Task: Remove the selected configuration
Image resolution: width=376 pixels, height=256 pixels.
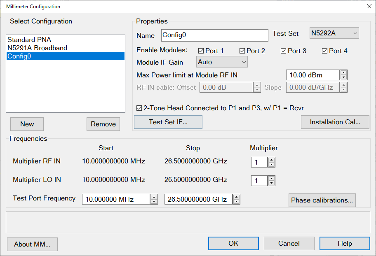Action: pyautogui.click(x=103, y=124)
